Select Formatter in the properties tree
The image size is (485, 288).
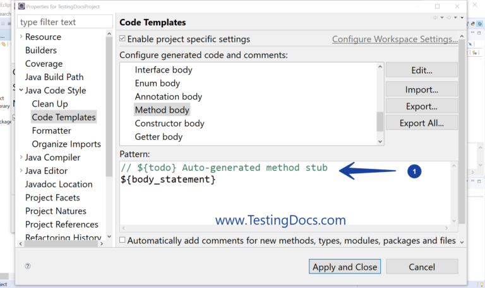pos(51,130)
